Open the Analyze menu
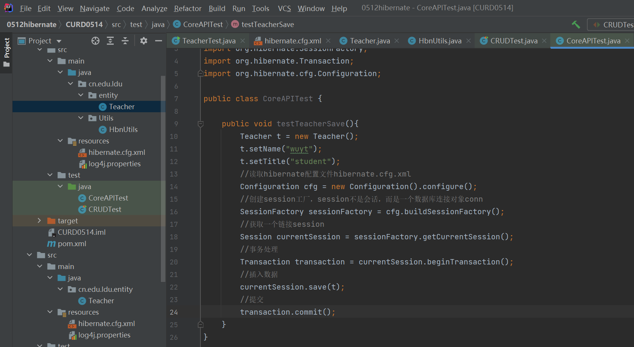The width and height of the screenshot is (634, 347). click(x=154, y=8)
